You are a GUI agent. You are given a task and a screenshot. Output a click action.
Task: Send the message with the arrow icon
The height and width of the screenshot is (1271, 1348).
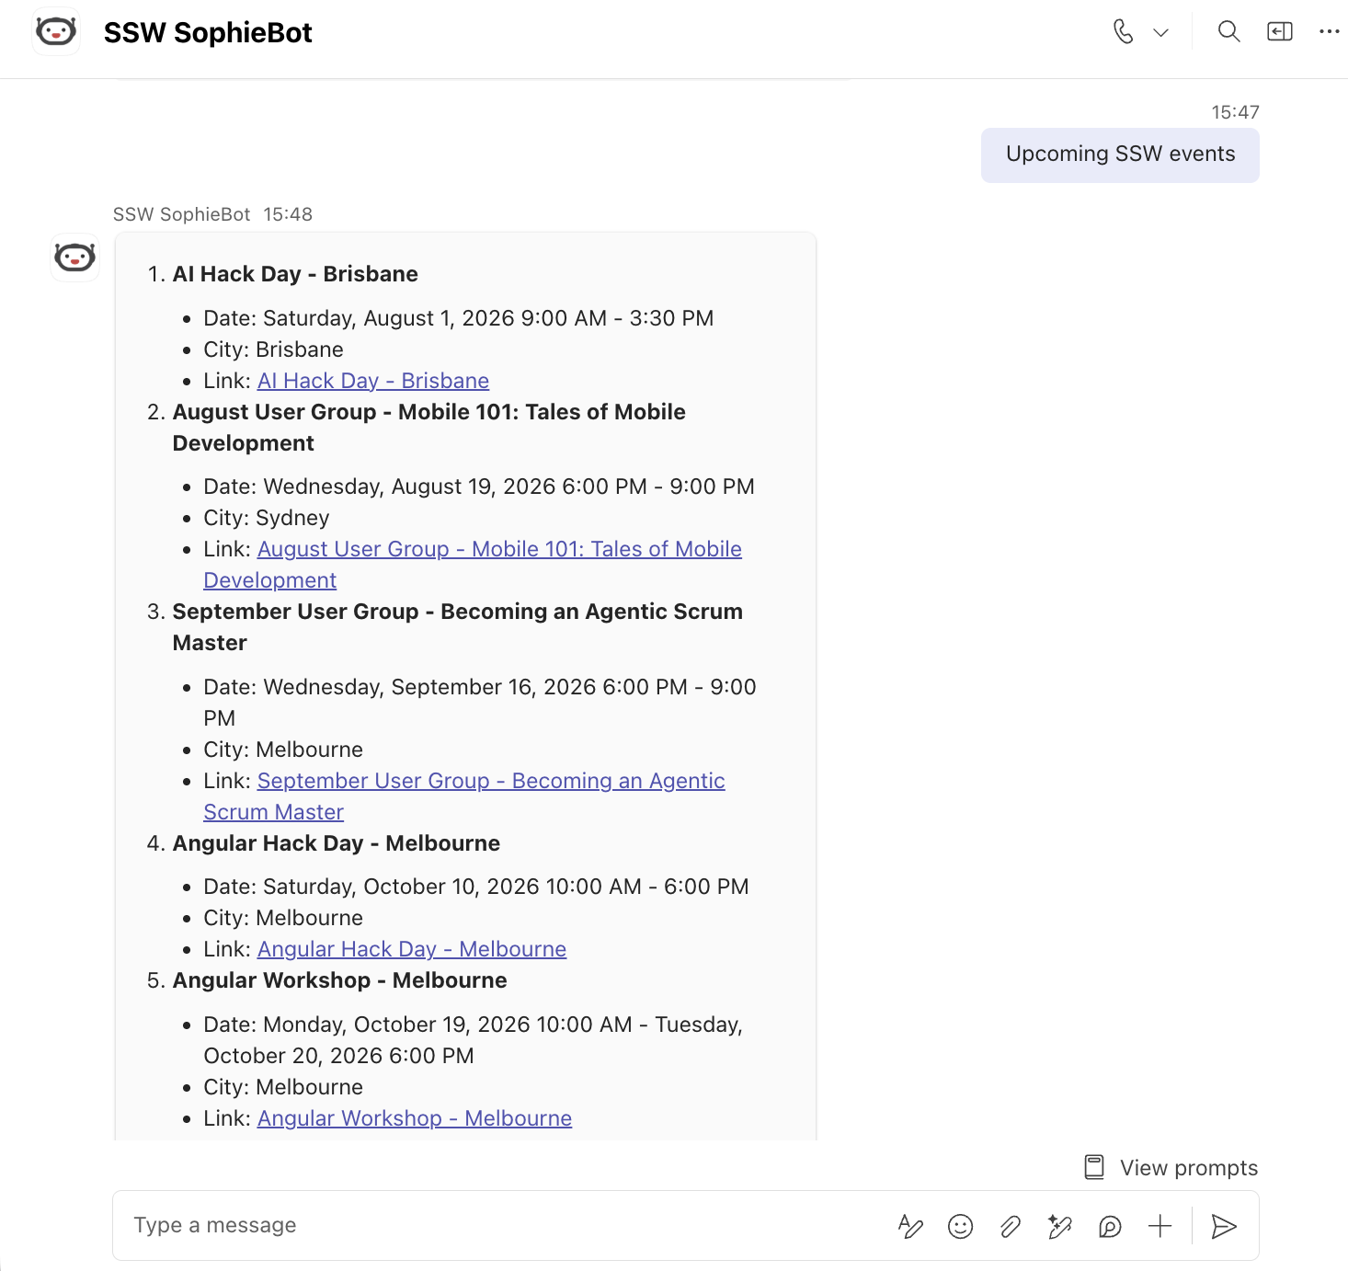point(1224,1226)
